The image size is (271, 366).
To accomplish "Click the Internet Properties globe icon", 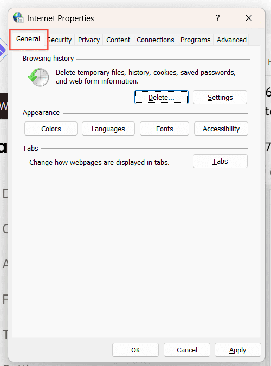I will tap(18, 18).
